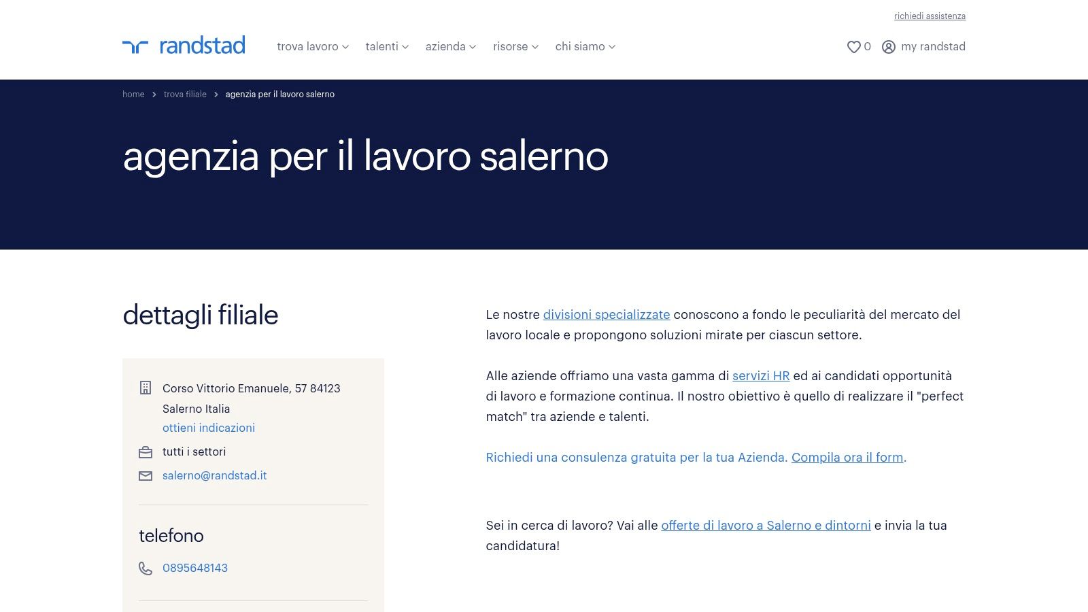1088x612 pixels.
Task: Expand the chi siamo menu
Action: [x=585, y=46]
